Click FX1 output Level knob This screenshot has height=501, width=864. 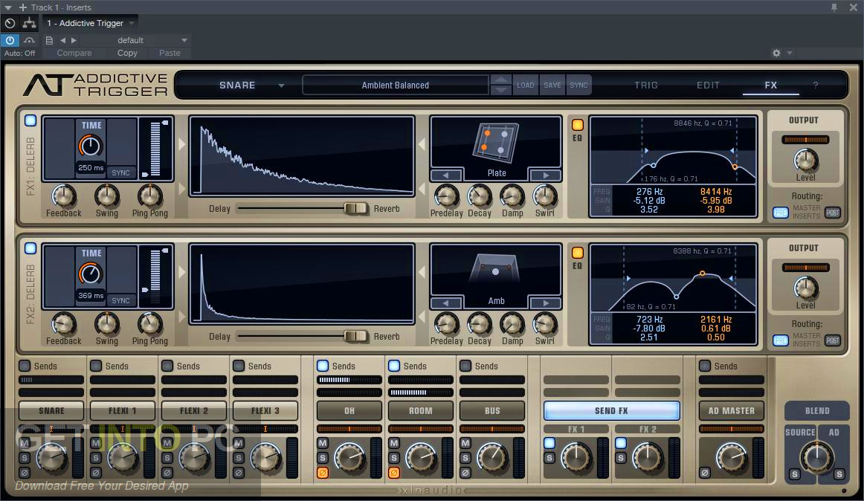click(805, 161)
